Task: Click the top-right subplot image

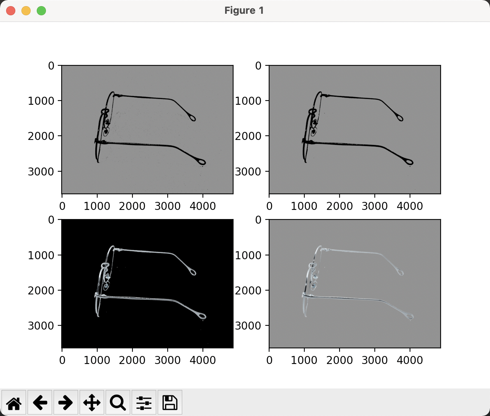Action: pyautogui.click(x=355, y=130)
